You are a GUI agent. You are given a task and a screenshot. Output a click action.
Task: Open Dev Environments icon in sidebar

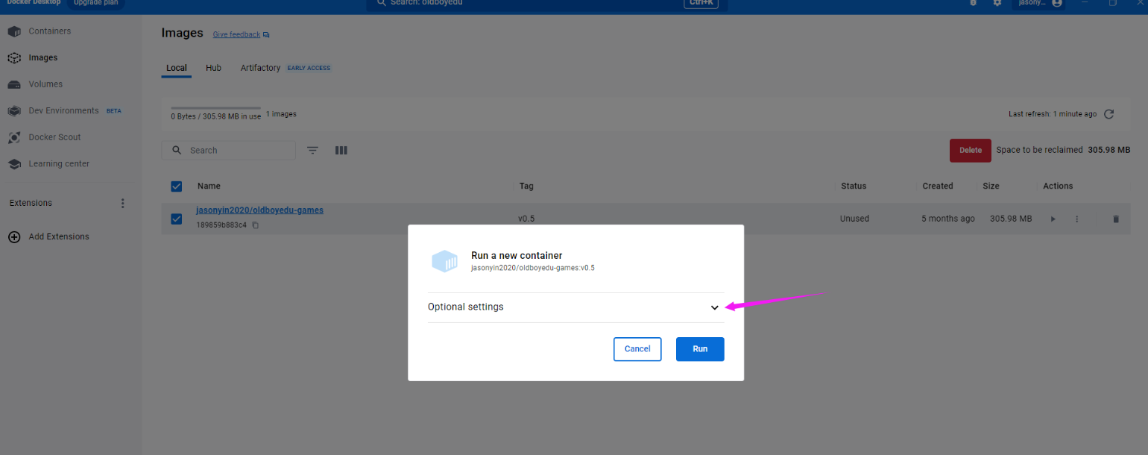pos(14,110)
